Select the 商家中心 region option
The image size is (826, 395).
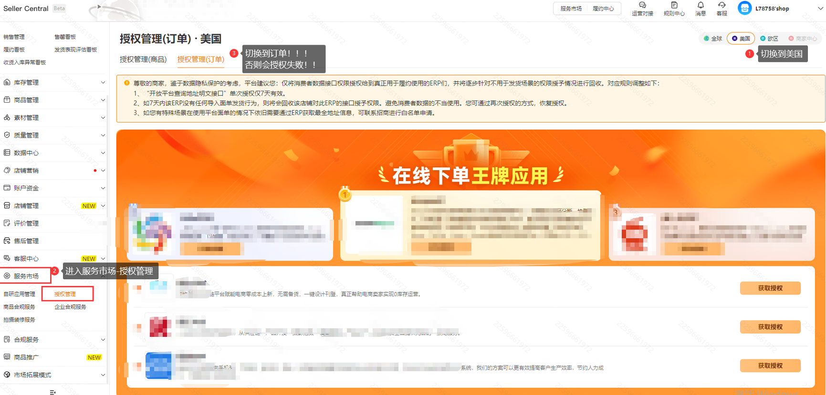point(803,39)
